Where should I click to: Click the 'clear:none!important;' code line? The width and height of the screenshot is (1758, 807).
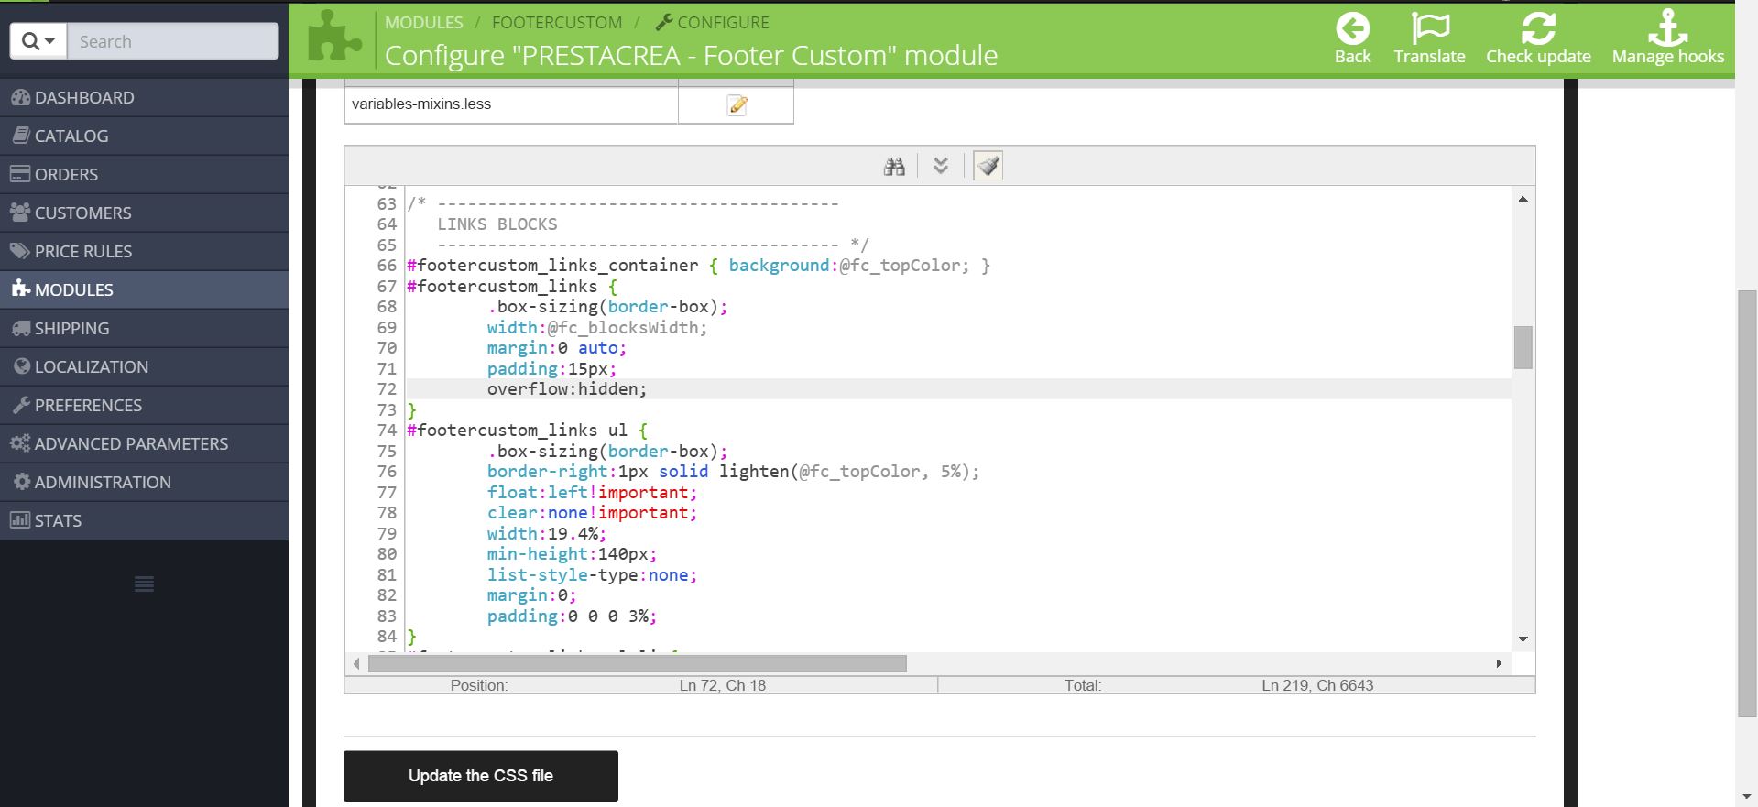[593, 513]
